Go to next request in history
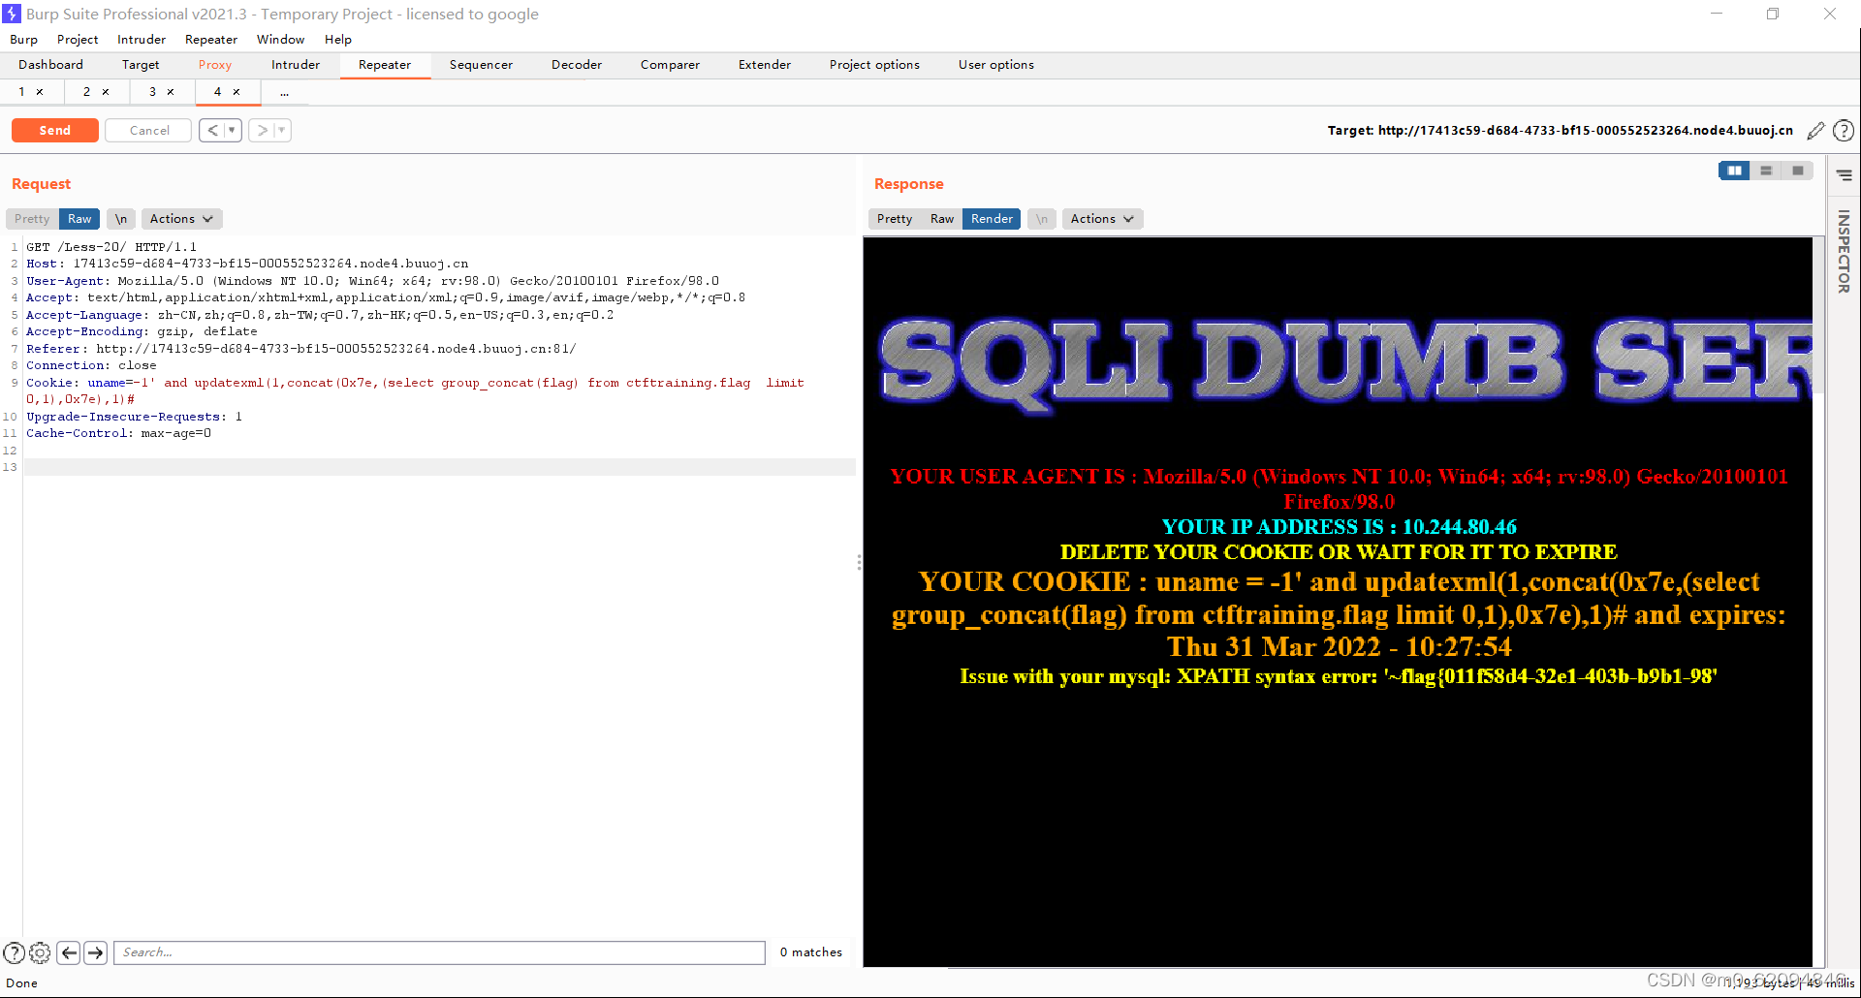This screenshot has height=998, width=1861. (262, 130)
